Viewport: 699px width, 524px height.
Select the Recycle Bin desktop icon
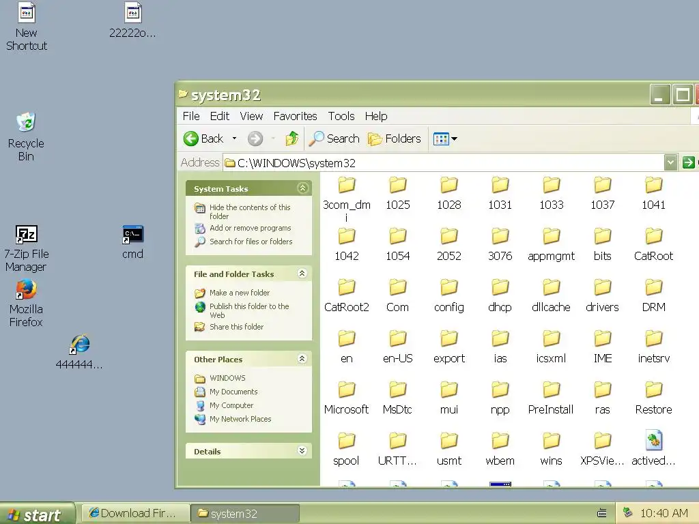tap(26, 136)
